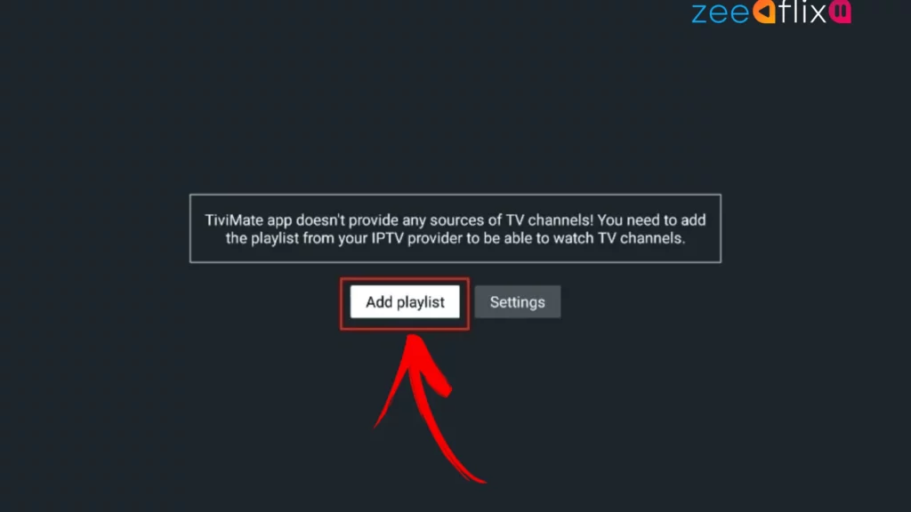Click the orange rewind icon in zeeflix logo
The height and width of the screenshot is (512, 911).
(764, 12)
